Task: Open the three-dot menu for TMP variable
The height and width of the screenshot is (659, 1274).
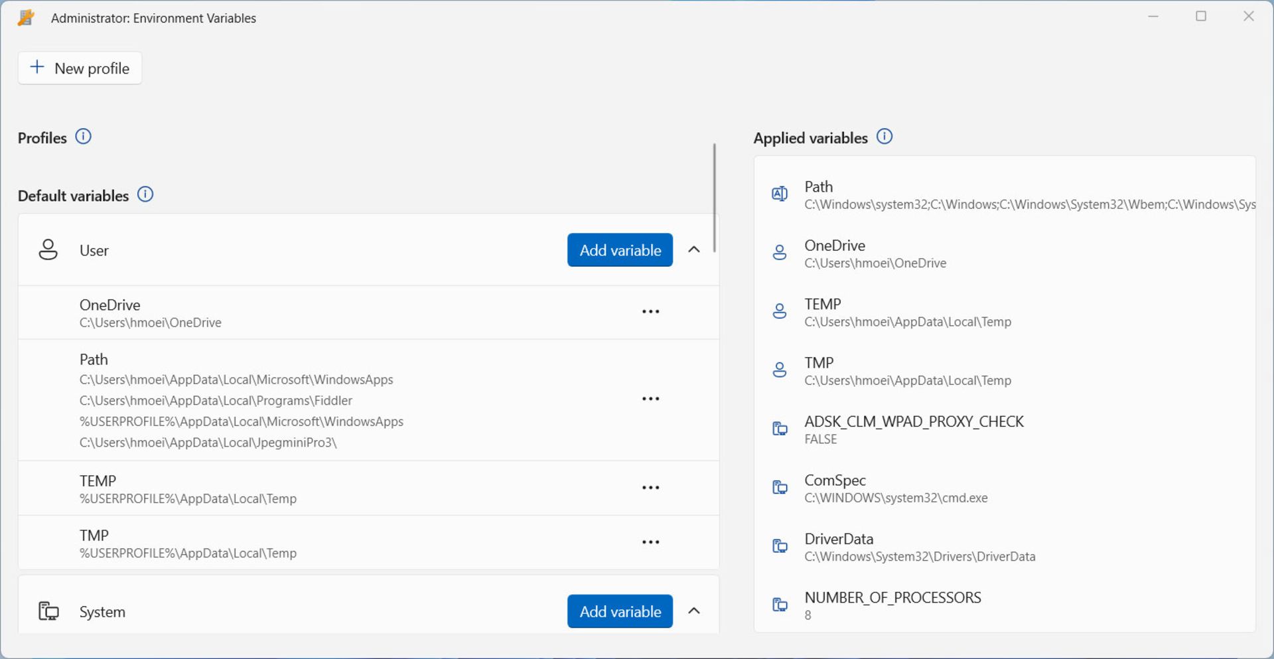Action: tap(650, 542)
